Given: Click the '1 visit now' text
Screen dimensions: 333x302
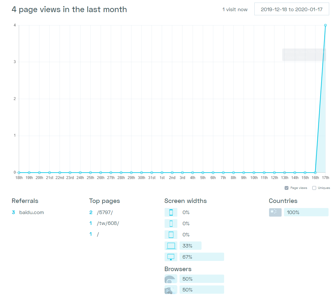Looking at the screenshot, I should (235, 10).
